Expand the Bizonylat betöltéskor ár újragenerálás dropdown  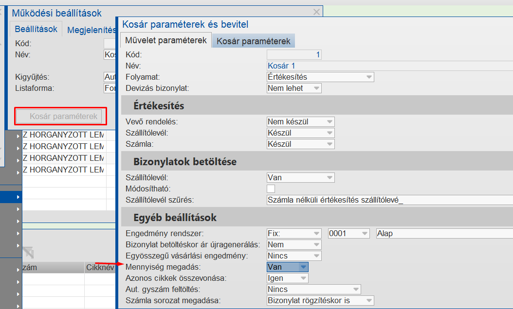(x=294, y=245)
